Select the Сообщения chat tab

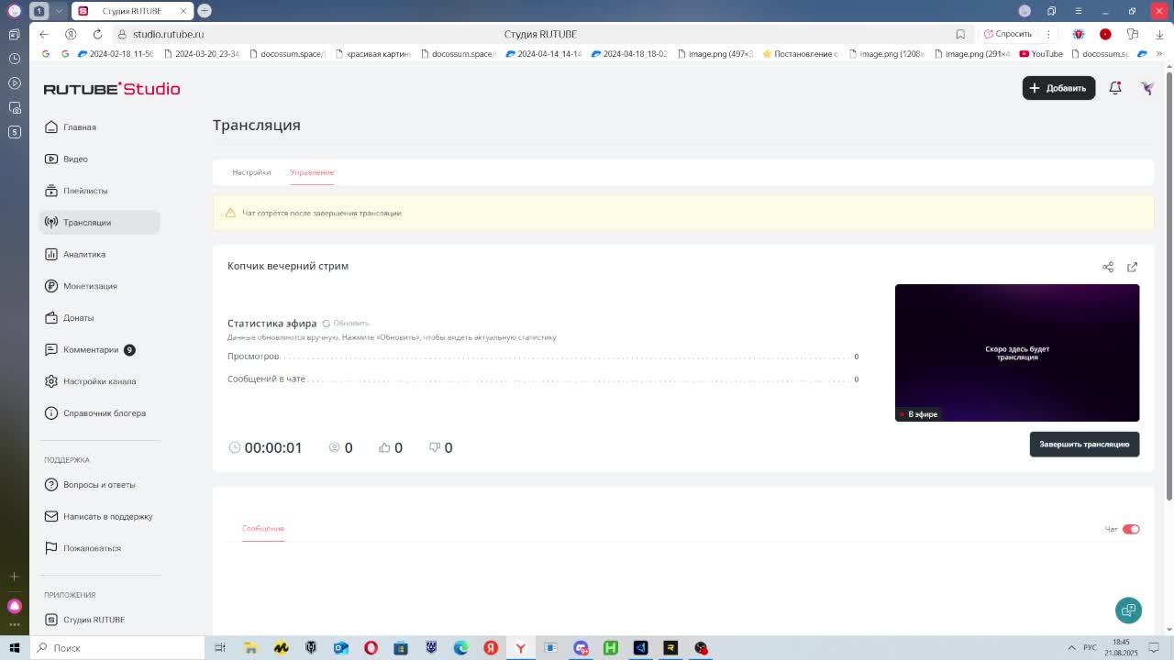pos(263,529)
